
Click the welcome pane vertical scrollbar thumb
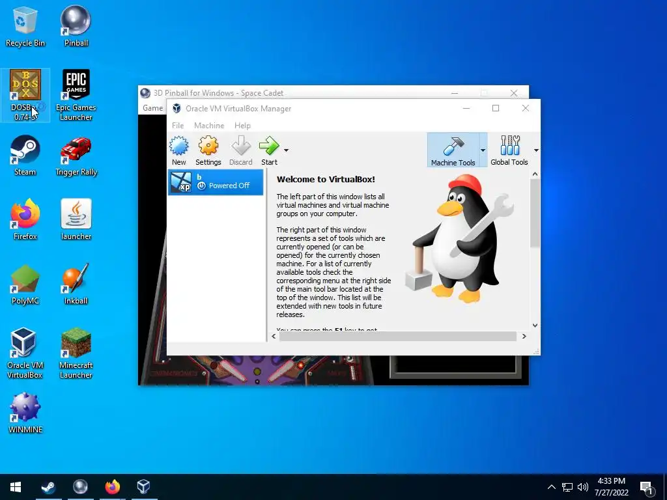[x=535, y=213]
